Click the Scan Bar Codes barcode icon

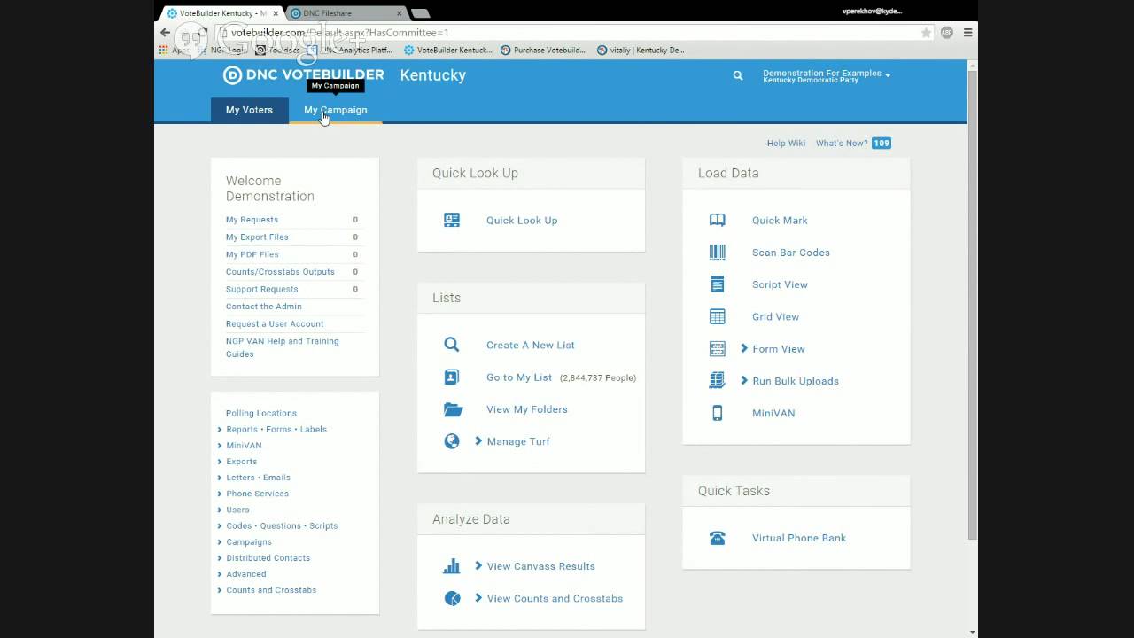(x=718, y=253)
